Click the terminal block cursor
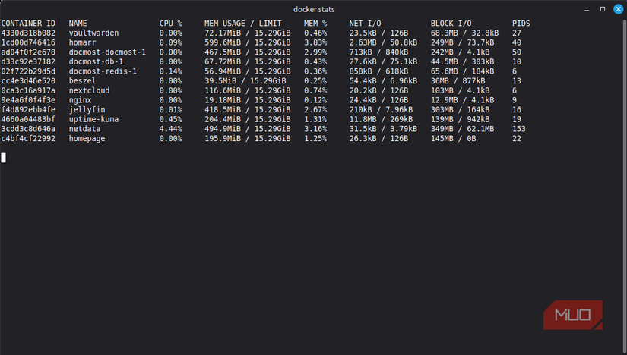The width and height of the screenshot is (627, 355). pyautogui.click(x=4, y=158)
